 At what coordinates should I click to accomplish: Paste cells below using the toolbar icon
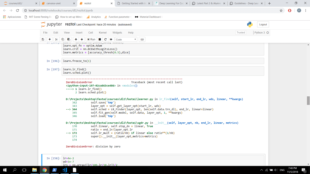pyautogui.click(x=69, y=39)
